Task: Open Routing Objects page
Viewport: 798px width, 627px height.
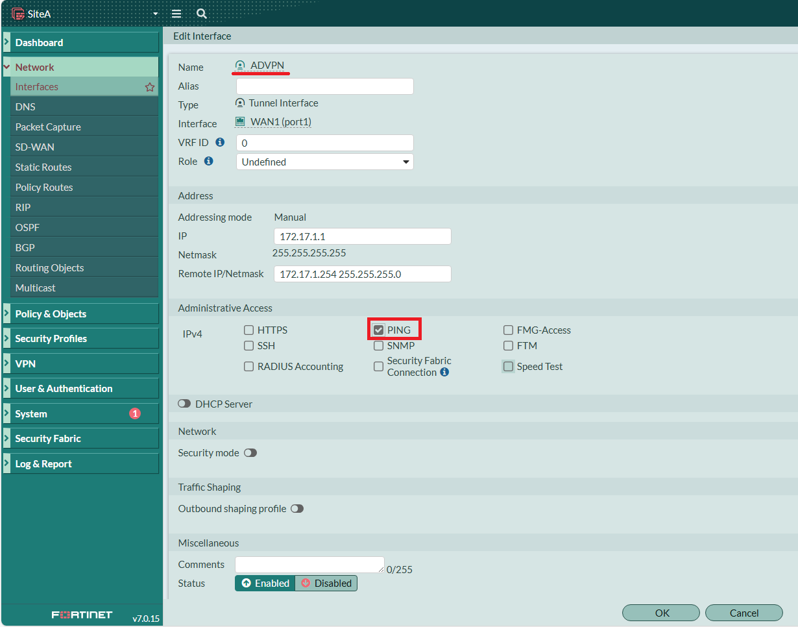Action: point(84,267)
